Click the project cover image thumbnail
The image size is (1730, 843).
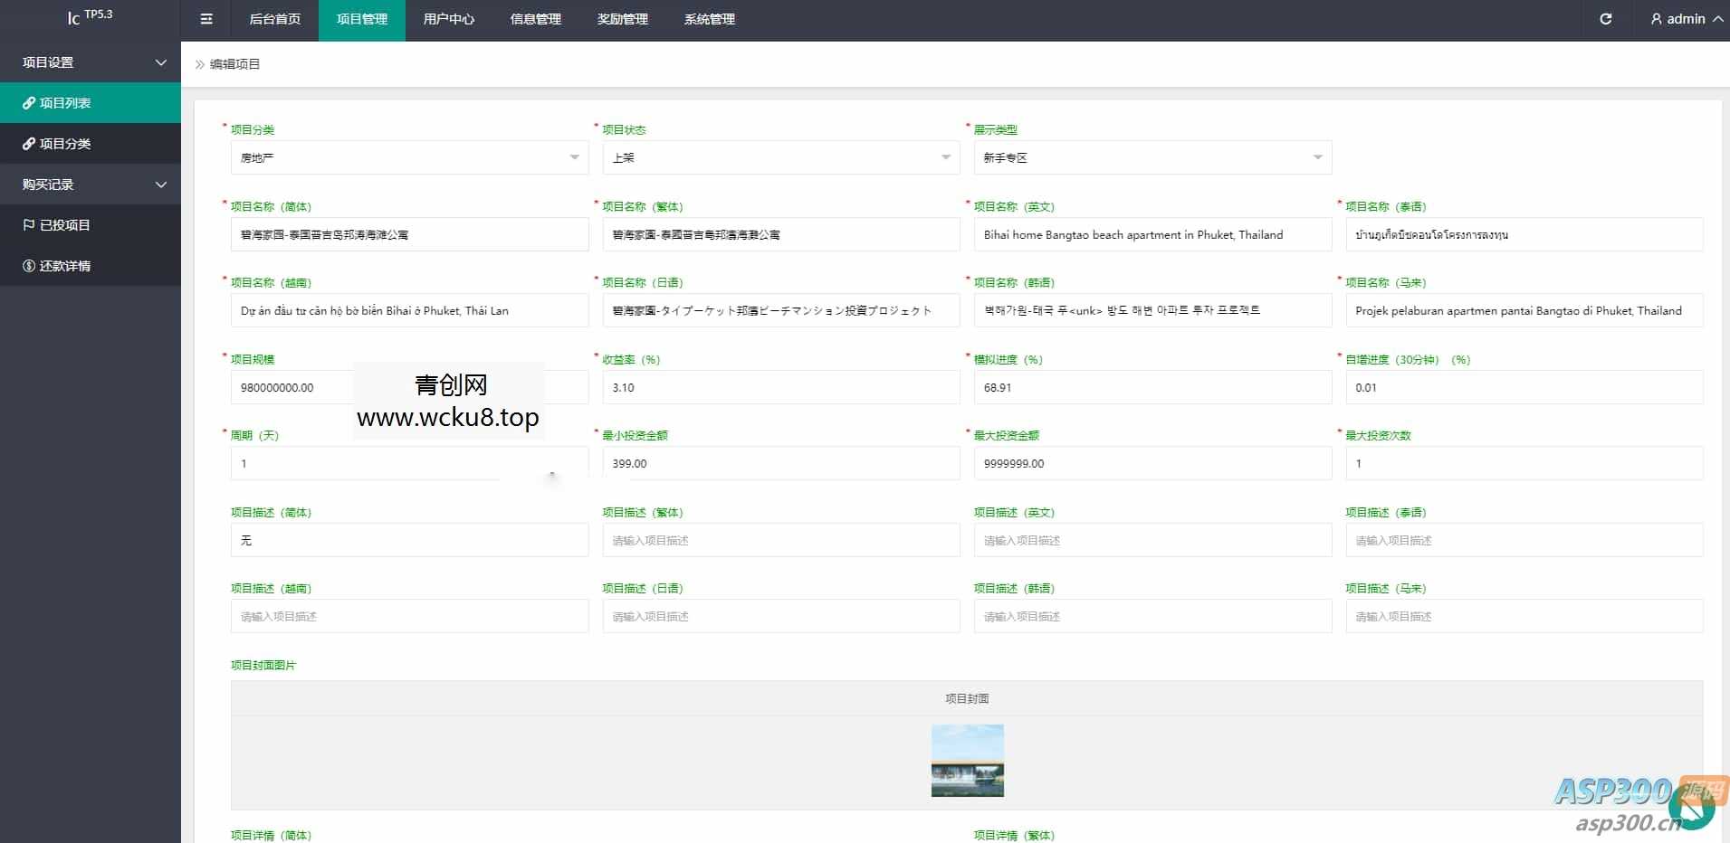pos(967,761)
